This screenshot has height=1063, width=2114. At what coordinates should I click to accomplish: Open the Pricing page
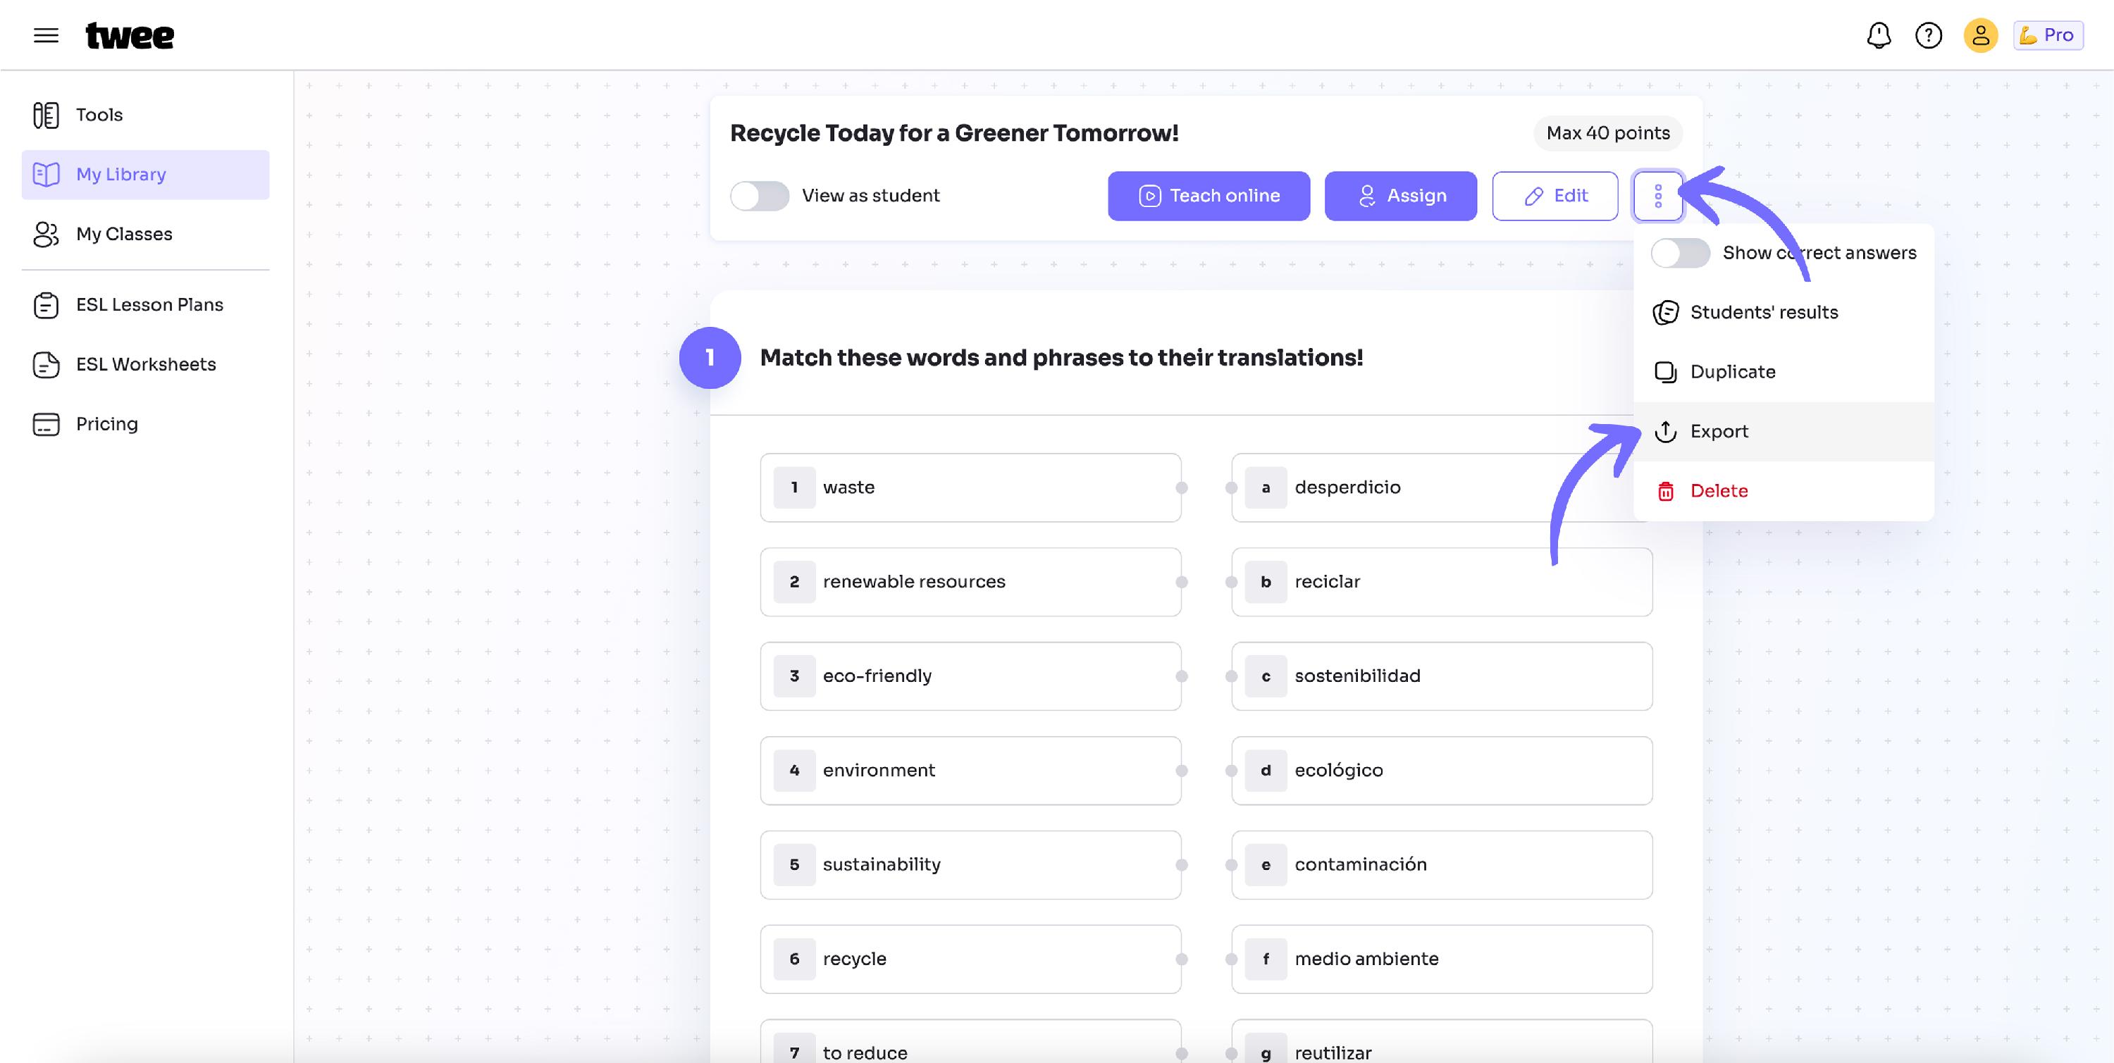[145, 424]
